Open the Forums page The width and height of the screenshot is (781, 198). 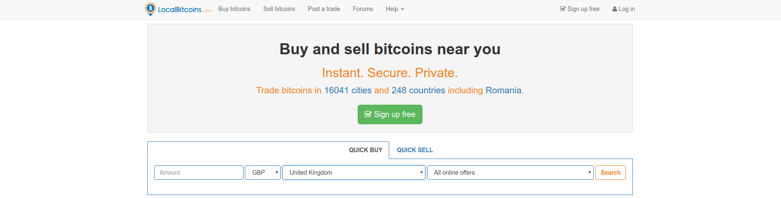363,9
